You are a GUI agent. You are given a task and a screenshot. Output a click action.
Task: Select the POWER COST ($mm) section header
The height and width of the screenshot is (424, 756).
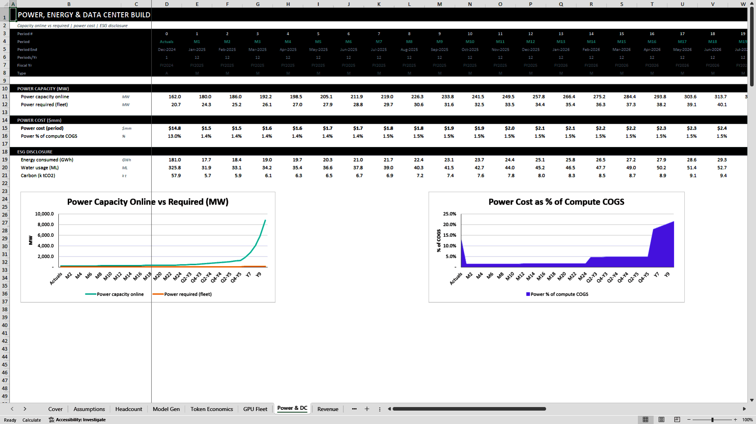click(x=39, y=120)
